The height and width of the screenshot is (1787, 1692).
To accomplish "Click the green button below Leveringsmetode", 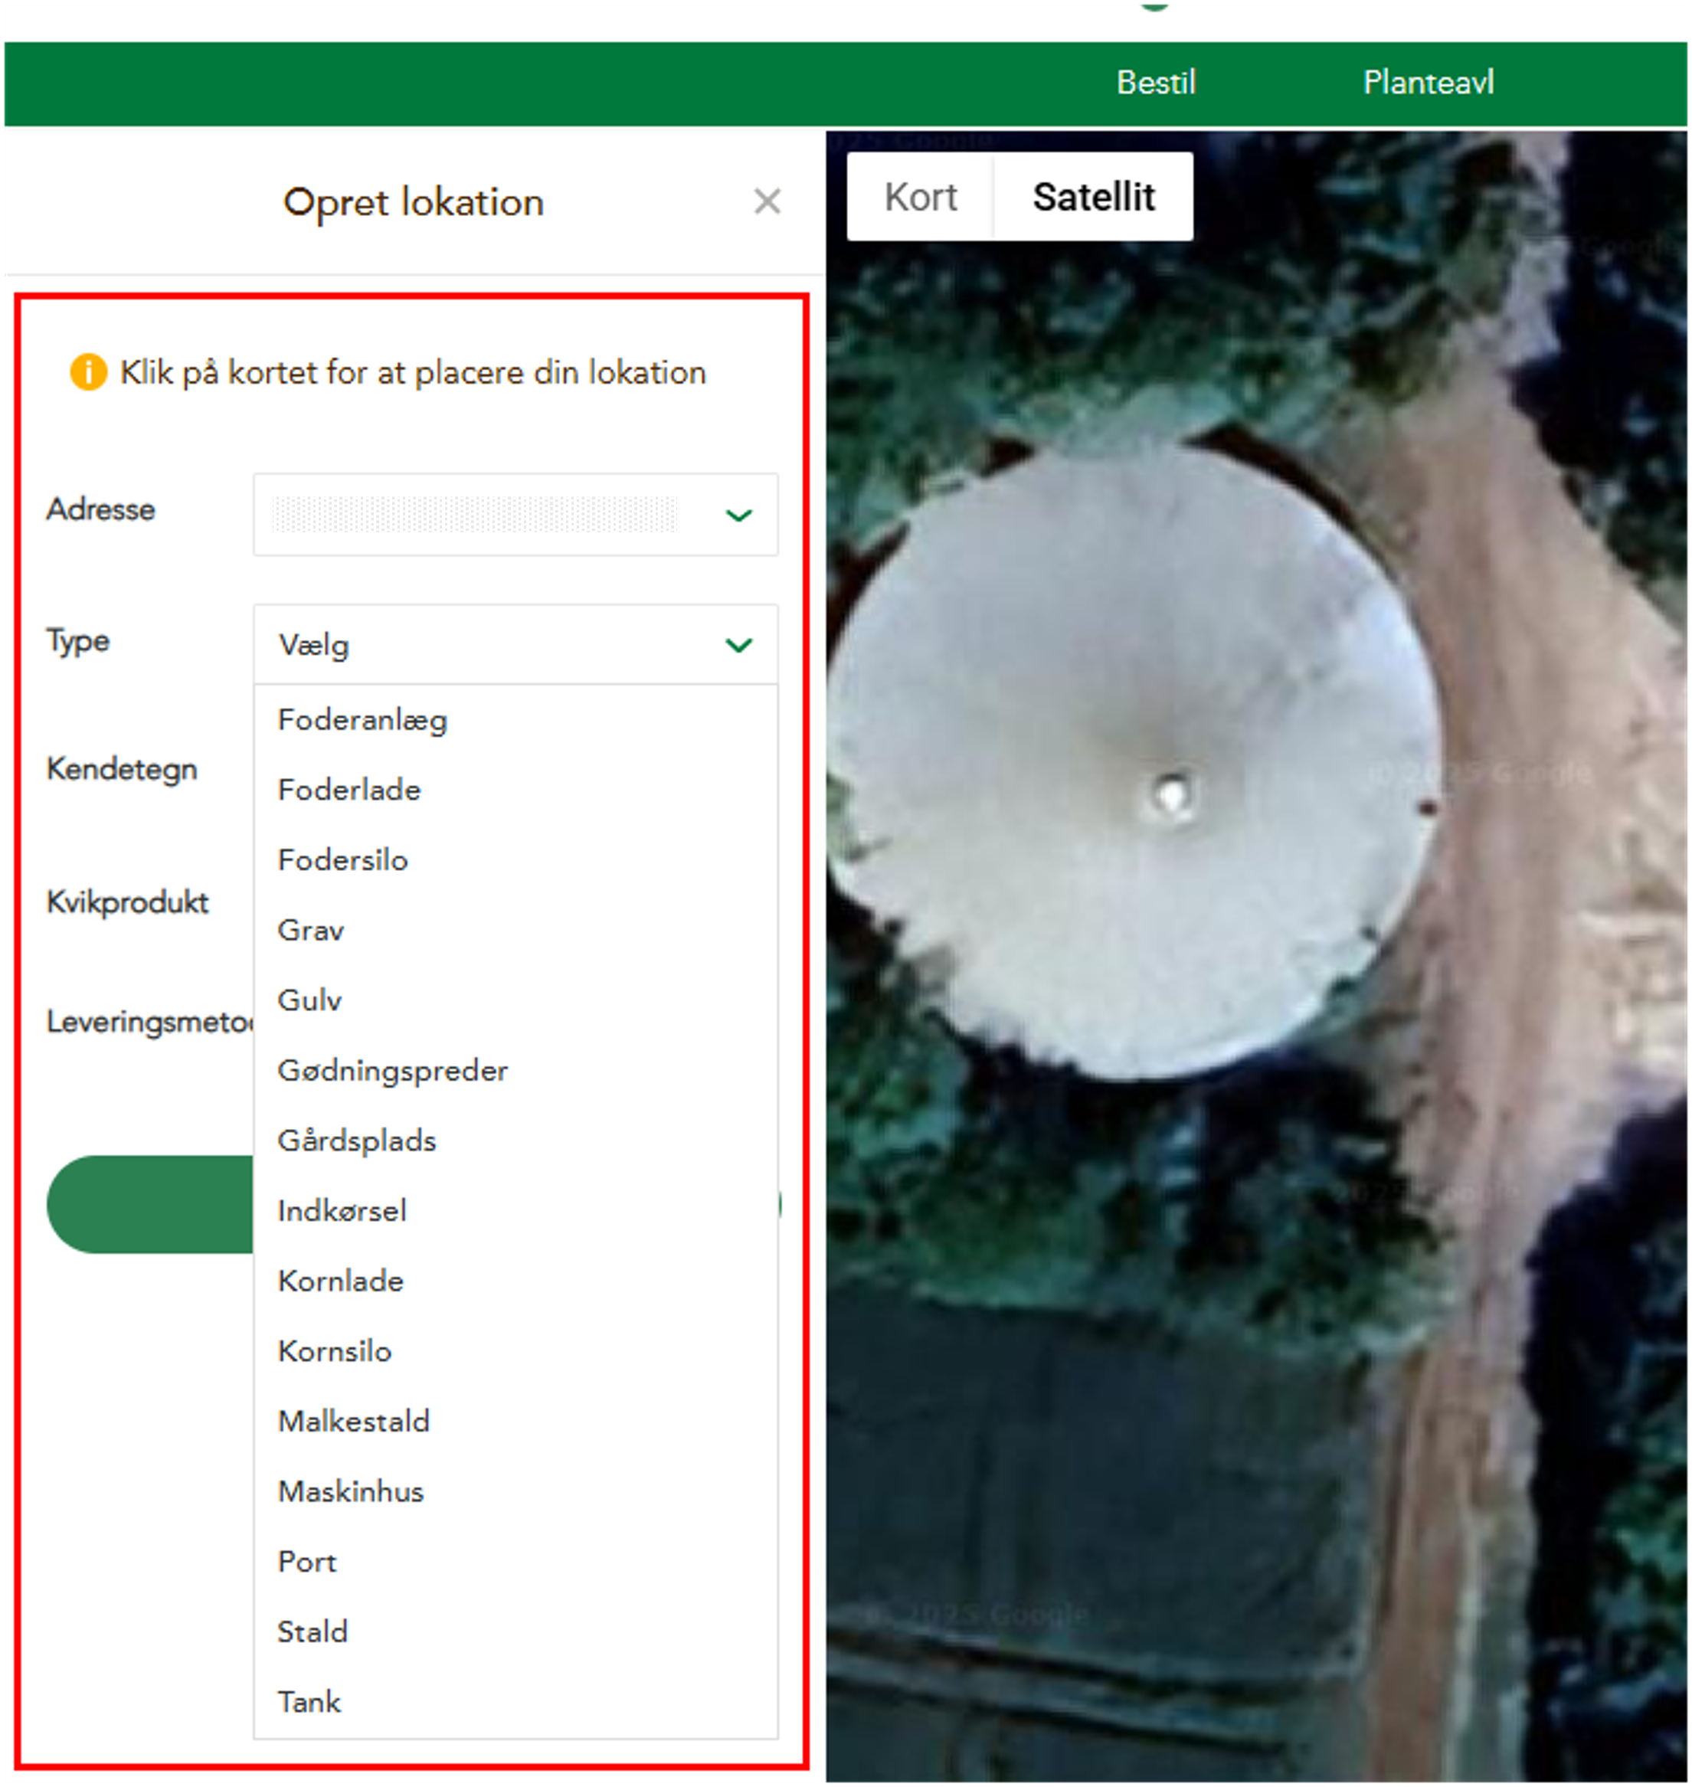I will (x=149, y=1204).
